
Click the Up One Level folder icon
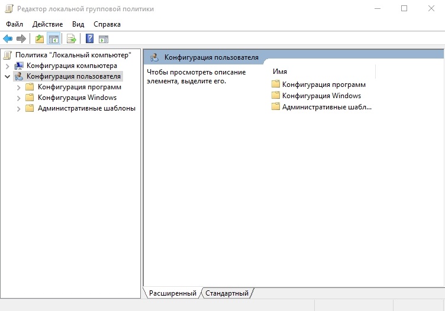pyautogui.click(x=39, y=39)
